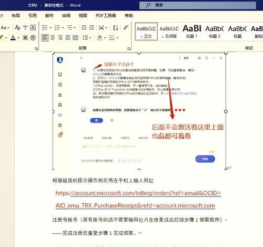Open the 帮助 tab
This screenshot has height=247, width=263.
point(129,16)
